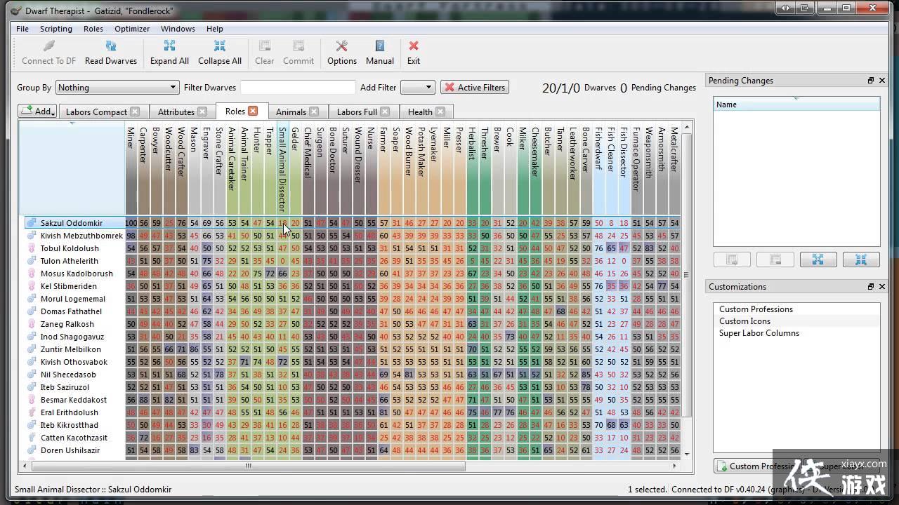Click the red Exit toolbar icon
This screenshot has height=505, width=899.
414,53
